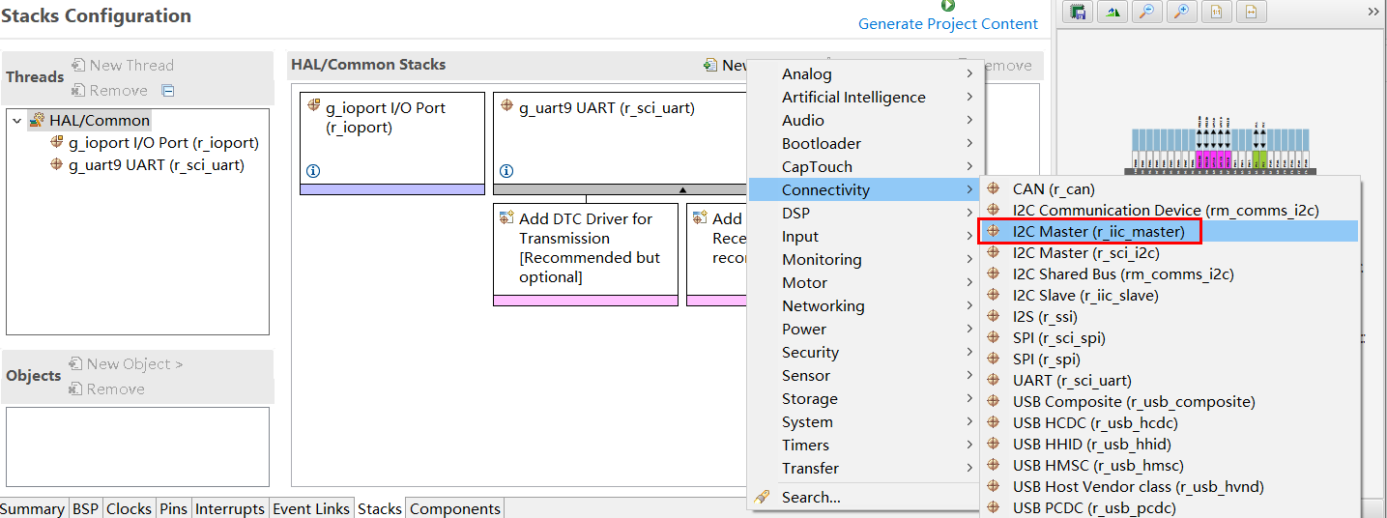Expand the CapTouch submenu
This screenshot has width=1387, height=518.
pyautogui.click(x=866, y=166)
